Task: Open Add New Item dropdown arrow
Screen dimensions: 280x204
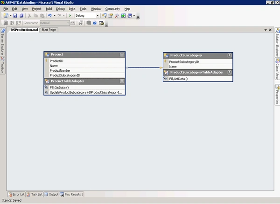Action: tap(11, 16)
